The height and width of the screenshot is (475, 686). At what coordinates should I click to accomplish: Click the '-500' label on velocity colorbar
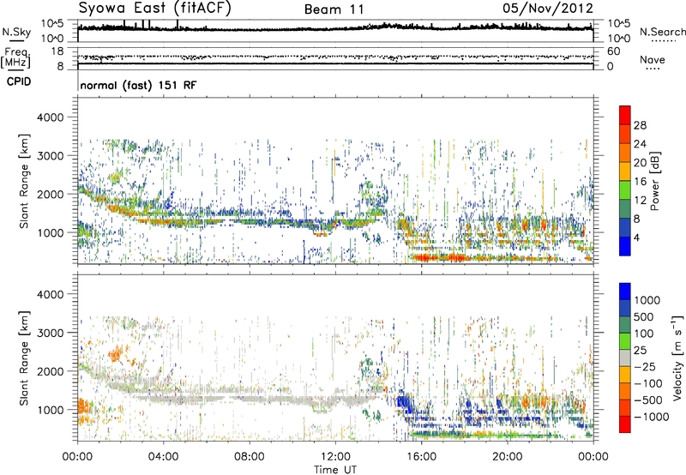(648, 400)
